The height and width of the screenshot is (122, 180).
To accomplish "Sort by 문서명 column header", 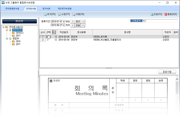I will [127, 32].
